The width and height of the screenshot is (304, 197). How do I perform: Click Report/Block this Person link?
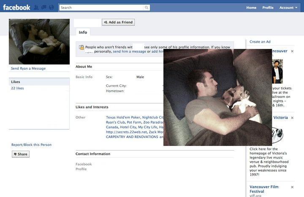(31, 145)
